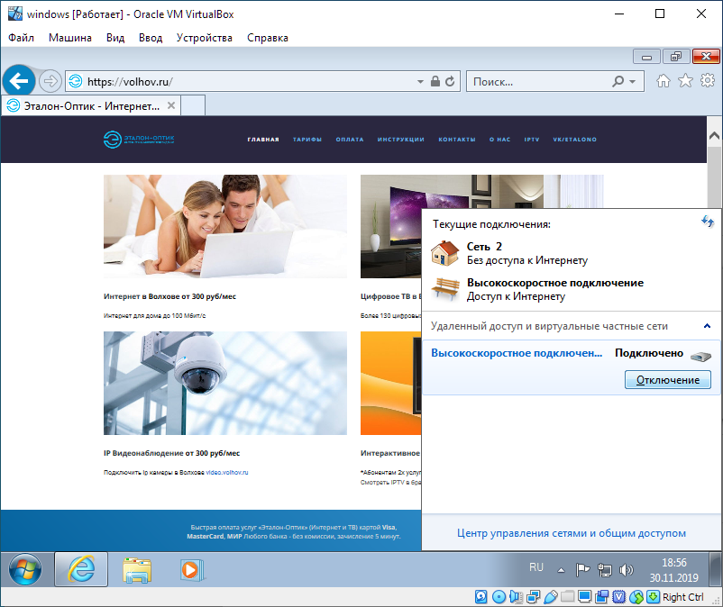The height and width of the screenshot is (607, 723).
Task: Open Центр управления сетями и общим доступом link
Action: [x=572, y=533]
